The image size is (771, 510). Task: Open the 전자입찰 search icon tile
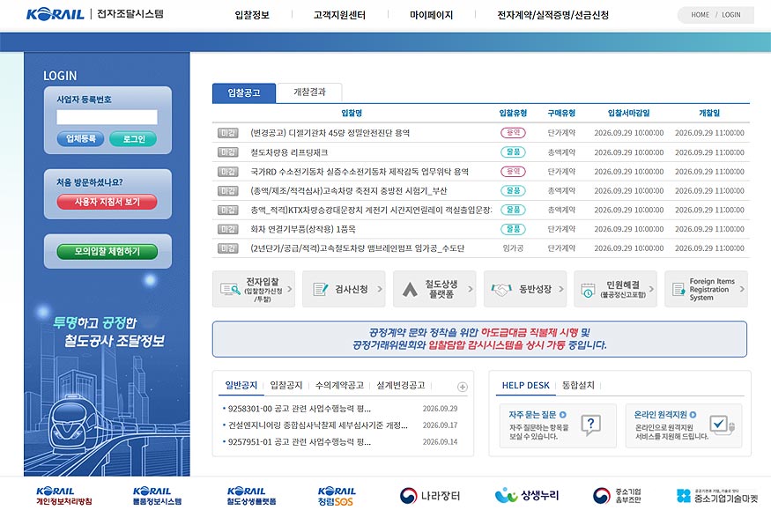(x=254, y=289)
